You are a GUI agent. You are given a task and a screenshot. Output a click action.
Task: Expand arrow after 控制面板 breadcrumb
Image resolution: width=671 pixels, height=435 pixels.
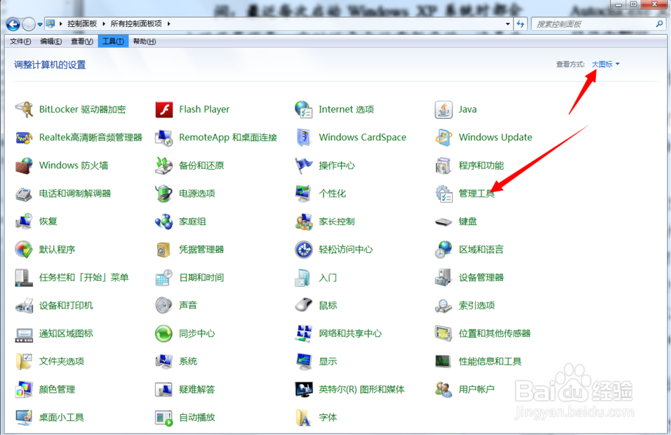[x=103, y=23]
